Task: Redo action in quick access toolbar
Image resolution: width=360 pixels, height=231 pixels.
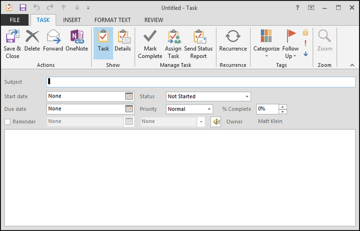Action: (x=50, y=8)
